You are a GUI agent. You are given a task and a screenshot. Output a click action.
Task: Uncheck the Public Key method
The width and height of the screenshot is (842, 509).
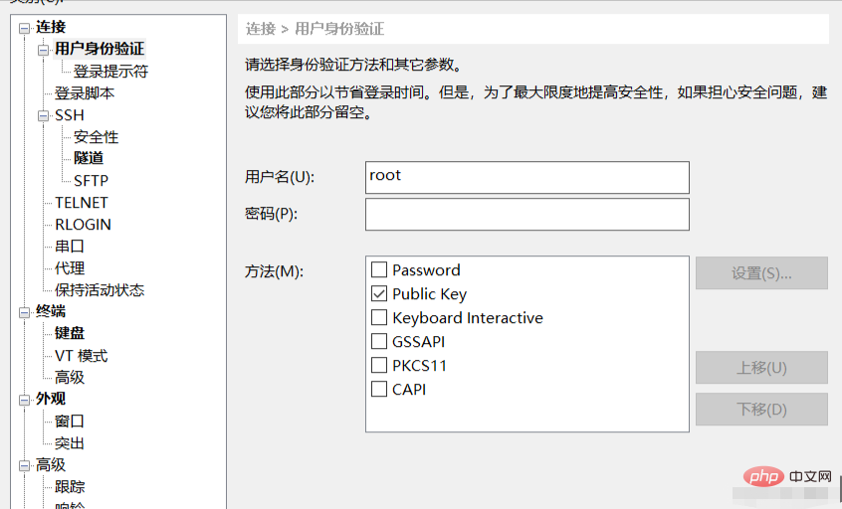(379, 293)
